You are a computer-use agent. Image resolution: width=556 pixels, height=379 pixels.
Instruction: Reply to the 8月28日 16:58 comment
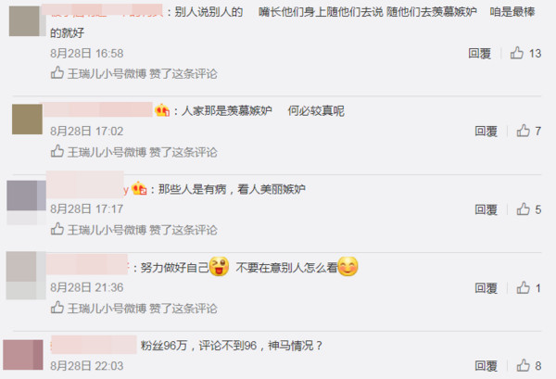479,54
